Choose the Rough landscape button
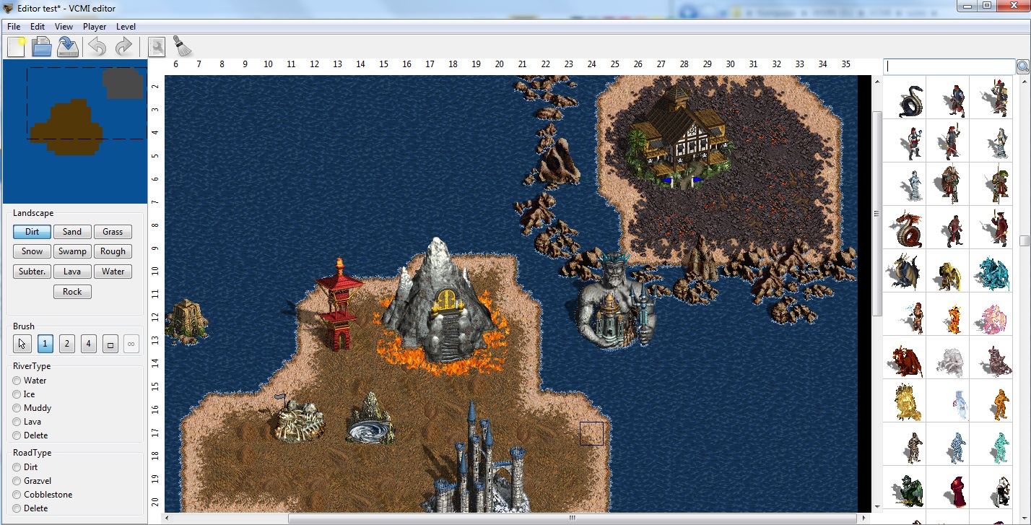 point(113,251)
